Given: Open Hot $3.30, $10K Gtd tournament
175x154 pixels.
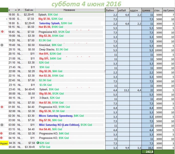Looking at the screenshot, I should pyautogui.click(x=51, y=76).
